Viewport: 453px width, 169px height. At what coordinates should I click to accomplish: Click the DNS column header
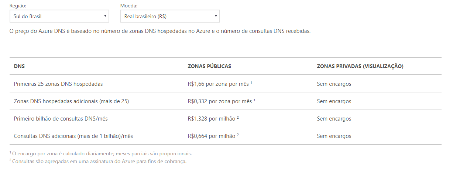click(x=19, y=66)
